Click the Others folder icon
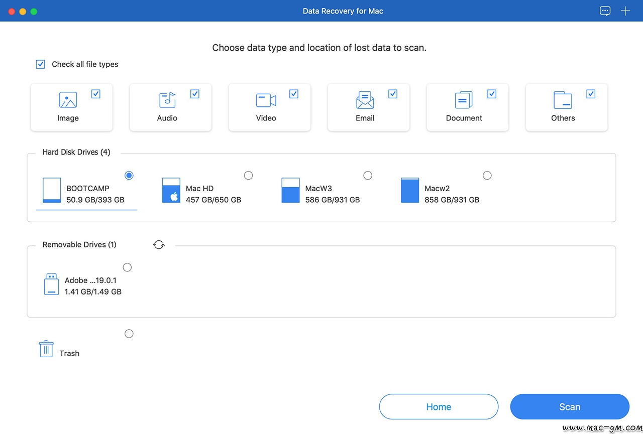The height and width of the screenshot is (434, 643). click(563, 100)
